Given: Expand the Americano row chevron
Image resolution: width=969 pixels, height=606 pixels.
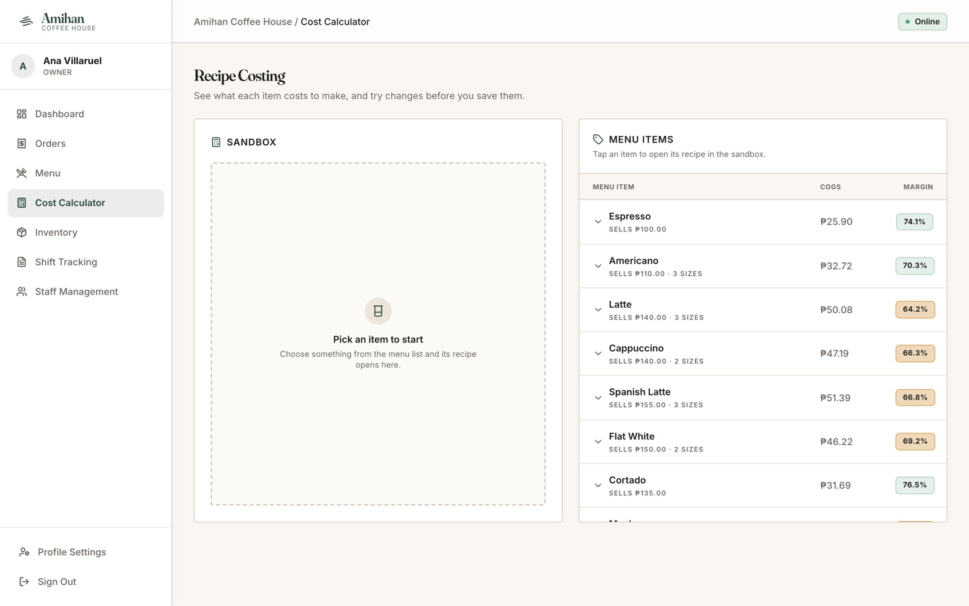Looking at the screenshot, I should (598, 266).
